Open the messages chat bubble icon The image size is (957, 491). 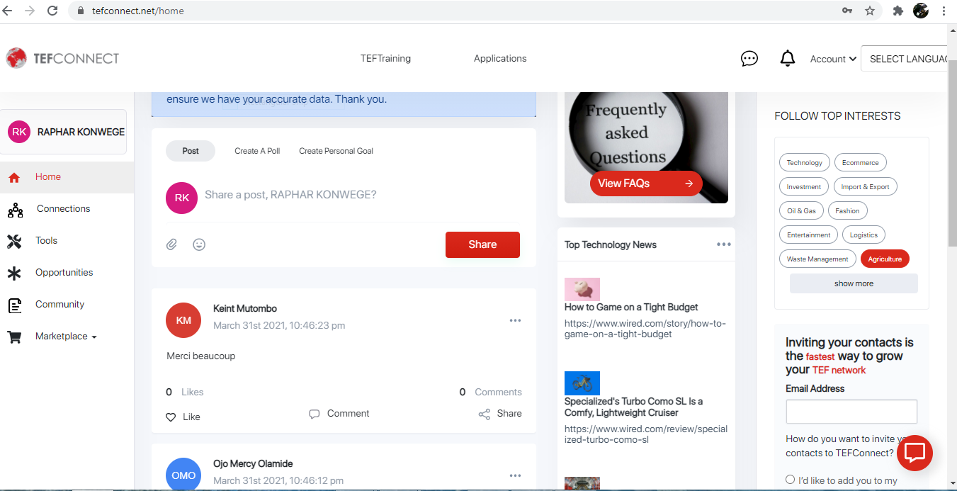[749, 59]
